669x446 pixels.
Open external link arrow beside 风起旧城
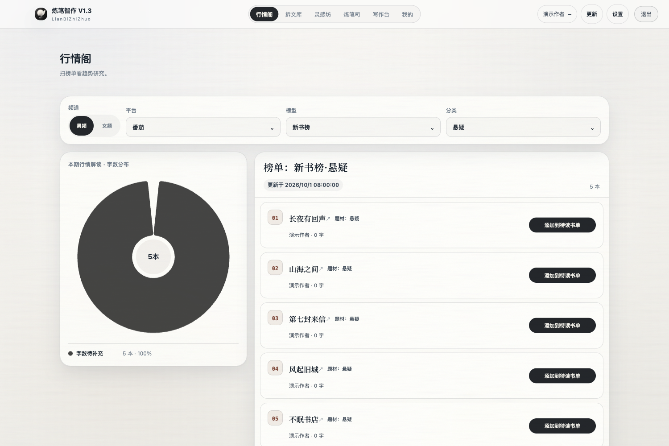pos(321,369)
